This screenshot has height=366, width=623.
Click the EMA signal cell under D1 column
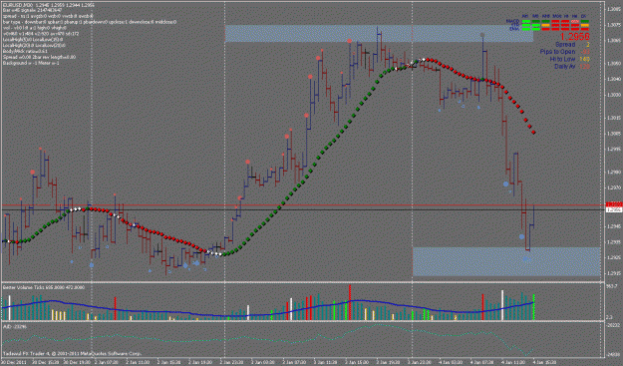click(x=585, y=29)
